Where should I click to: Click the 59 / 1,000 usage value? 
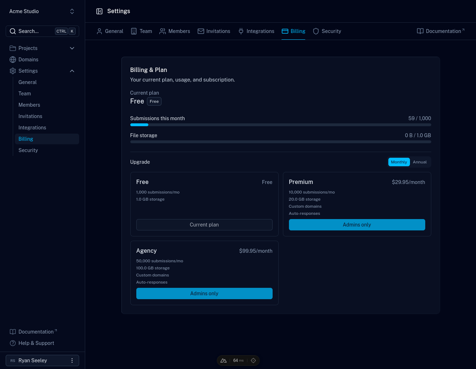tap(420, 118)
